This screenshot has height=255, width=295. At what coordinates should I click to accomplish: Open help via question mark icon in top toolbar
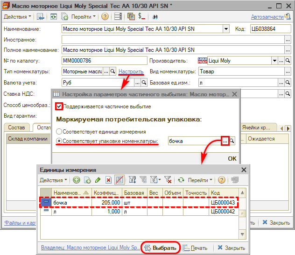coord(105,16)
